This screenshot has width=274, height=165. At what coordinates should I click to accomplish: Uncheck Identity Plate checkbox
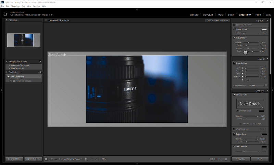[x=234, y=95]
